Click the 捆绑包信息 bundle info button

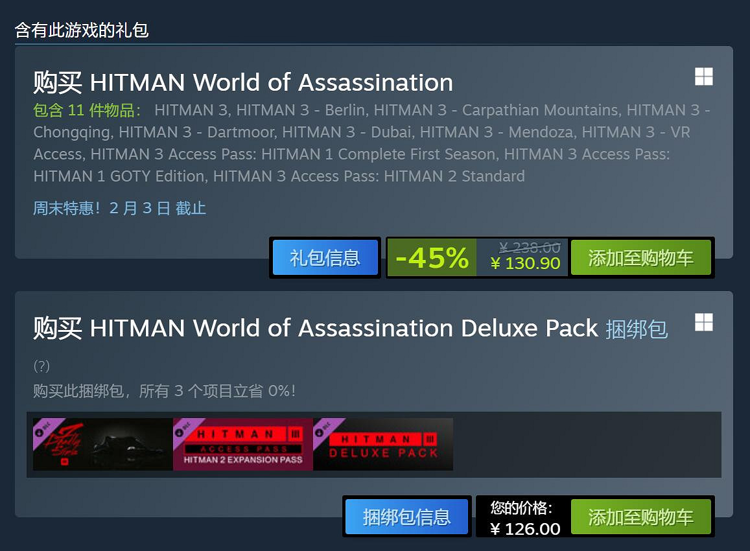pyautogui.click(x=406, y=517)
